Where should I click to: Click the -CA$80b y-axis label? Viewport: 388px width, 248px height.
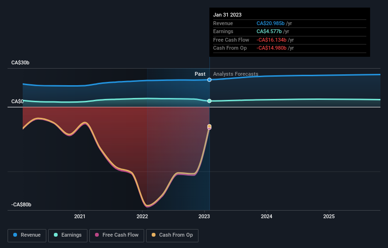21,204
